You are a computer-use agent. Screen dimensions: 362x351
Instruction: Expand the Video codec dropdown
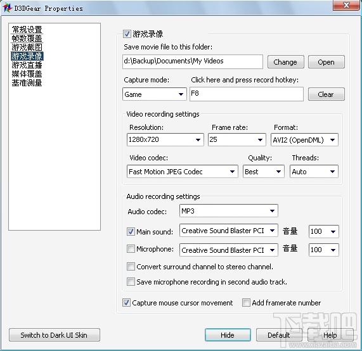[183, 172]
